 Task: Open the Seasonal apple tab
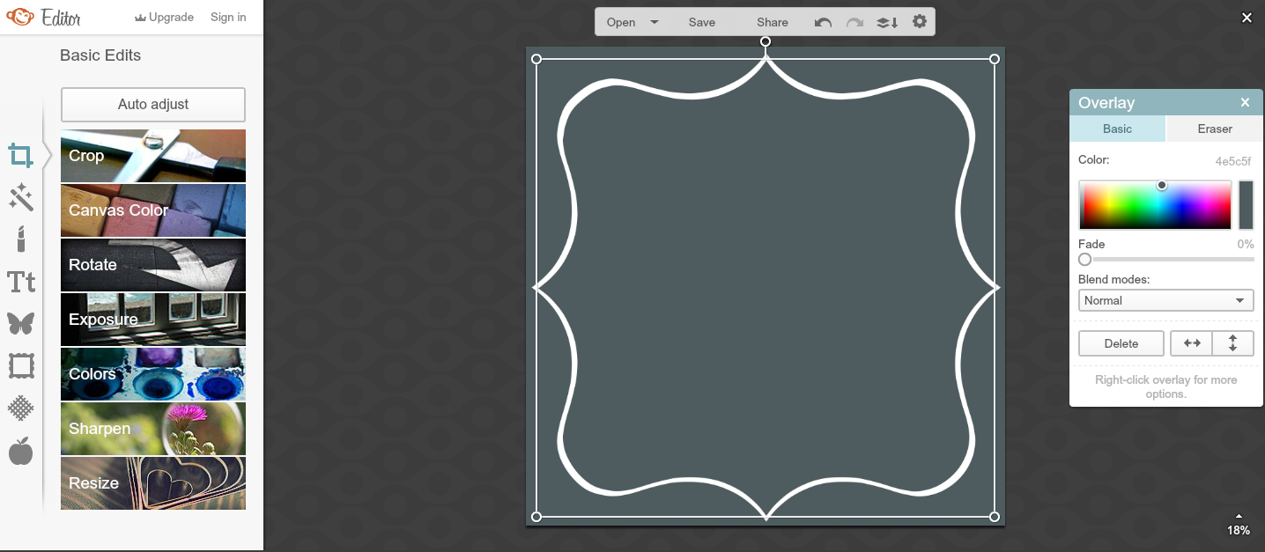tap(21, 451)
